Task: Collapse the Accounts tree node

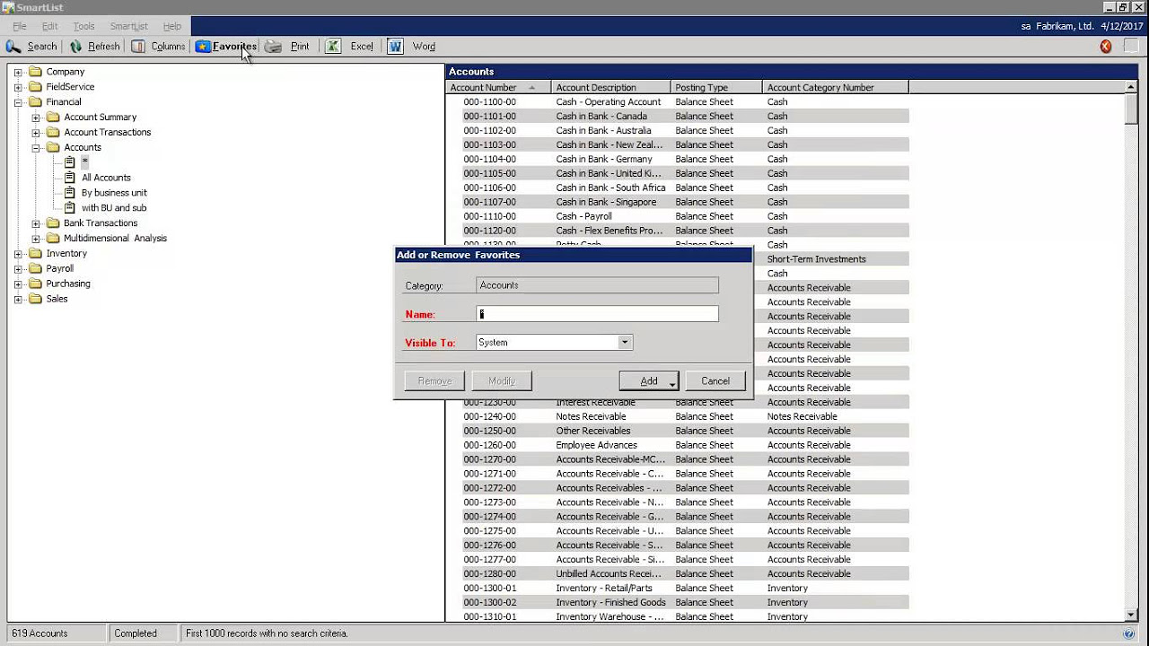Action: tap(36, 148)
